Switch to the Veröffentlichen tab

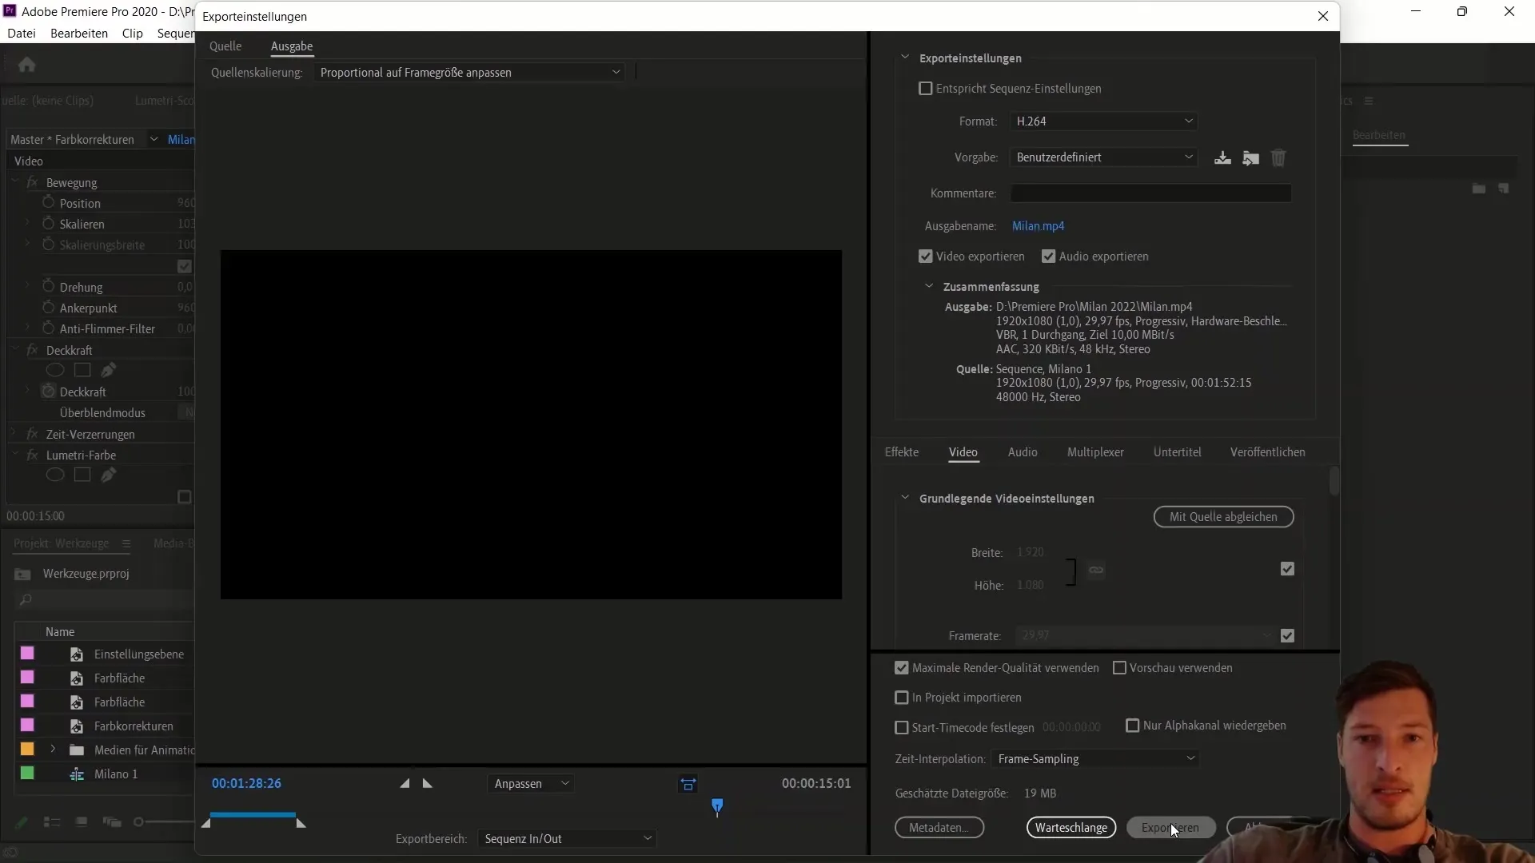(1268, 452)
